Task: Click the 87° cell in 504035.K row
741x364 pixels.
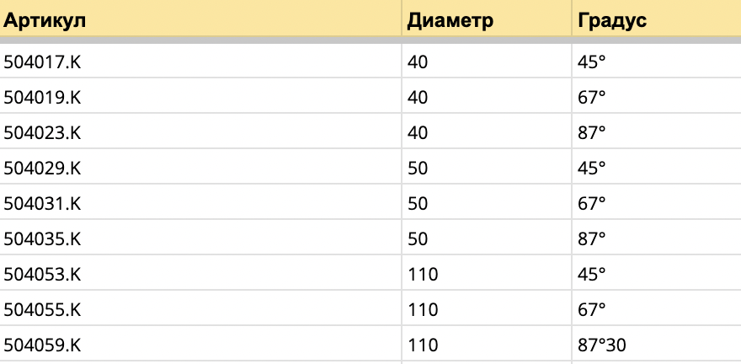Action: point(591,238)
